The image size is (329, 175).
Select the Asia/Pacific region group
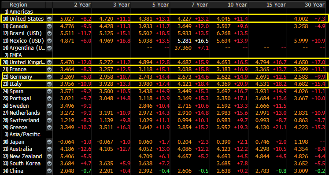(x=22, y=135)
